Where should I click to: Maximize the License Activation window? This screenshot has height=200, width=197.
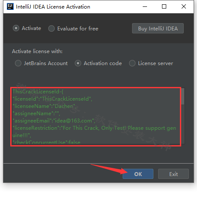164,6
